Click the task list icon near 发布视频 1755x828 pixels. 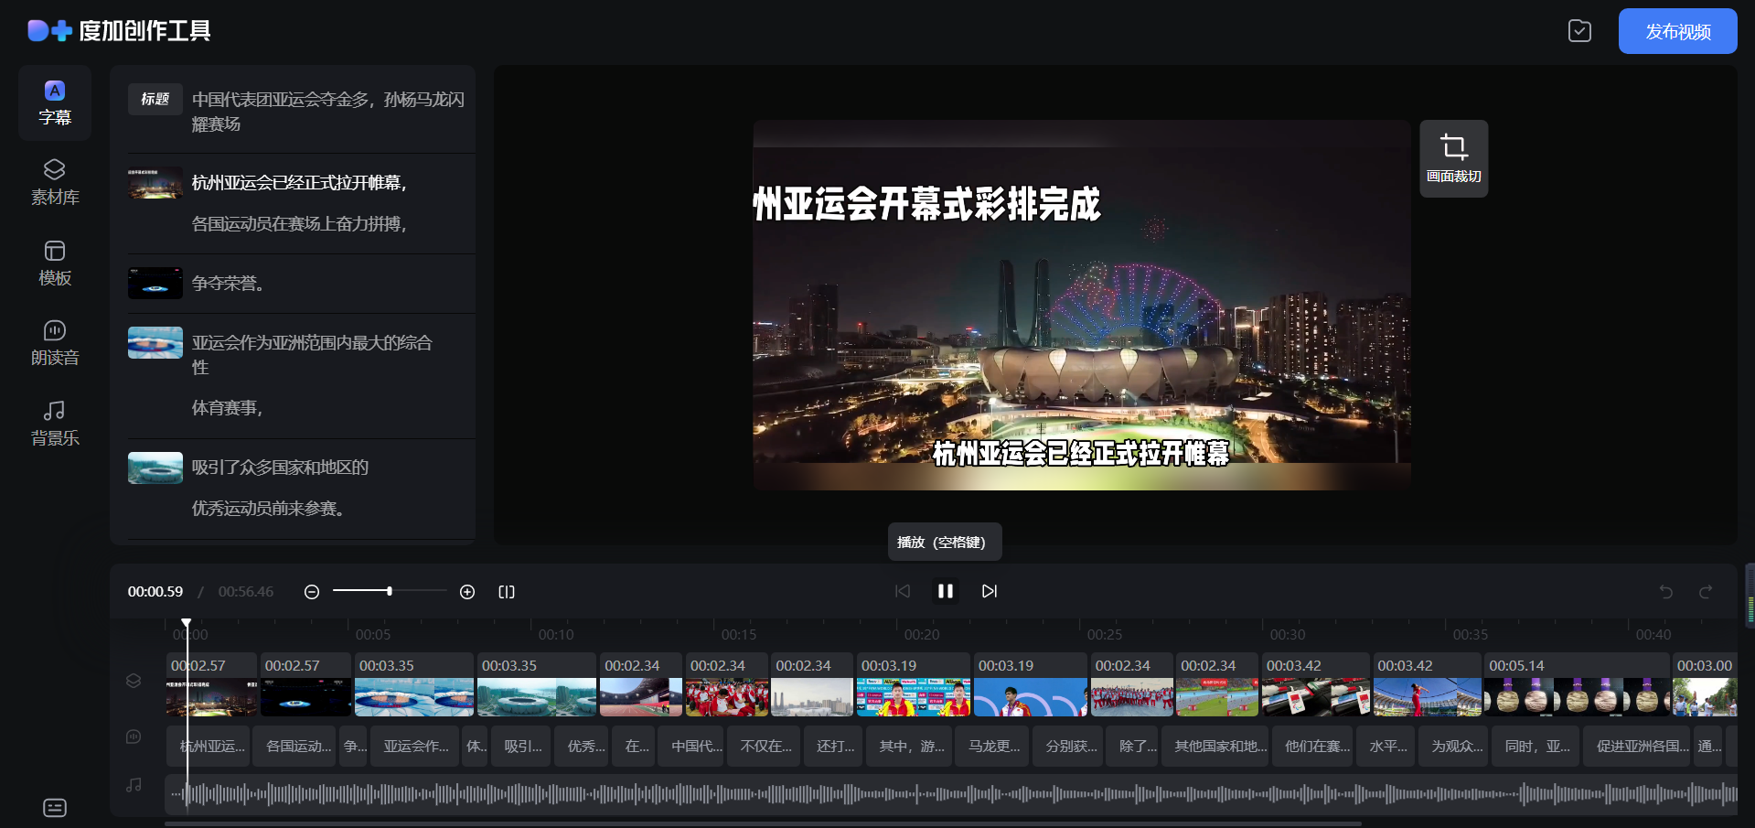pyautogui.click(x=1579, y=30)
